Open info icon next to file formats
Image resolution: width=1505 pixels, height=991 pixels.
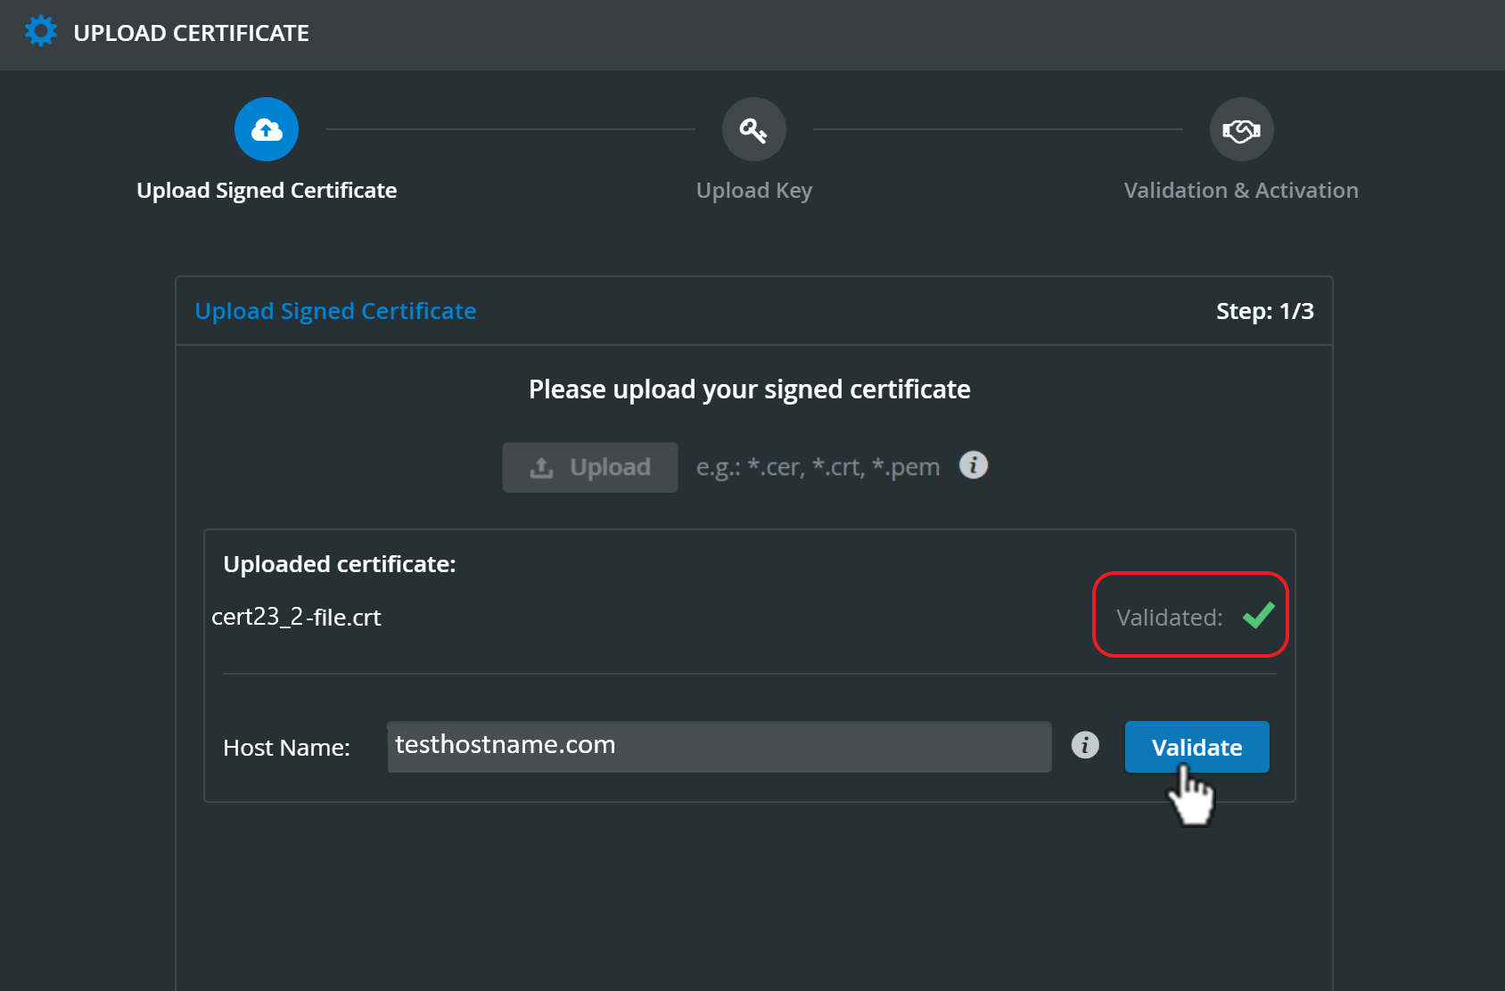(974, 465)
